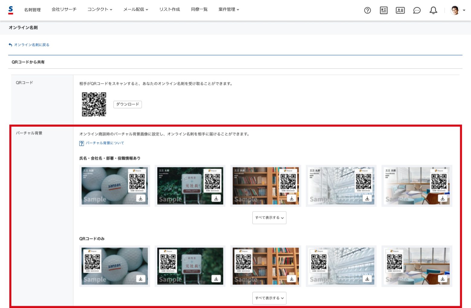The image size is (471, 308).
Task: Download golf ball background, QR code only
Action: pos(141,279)
